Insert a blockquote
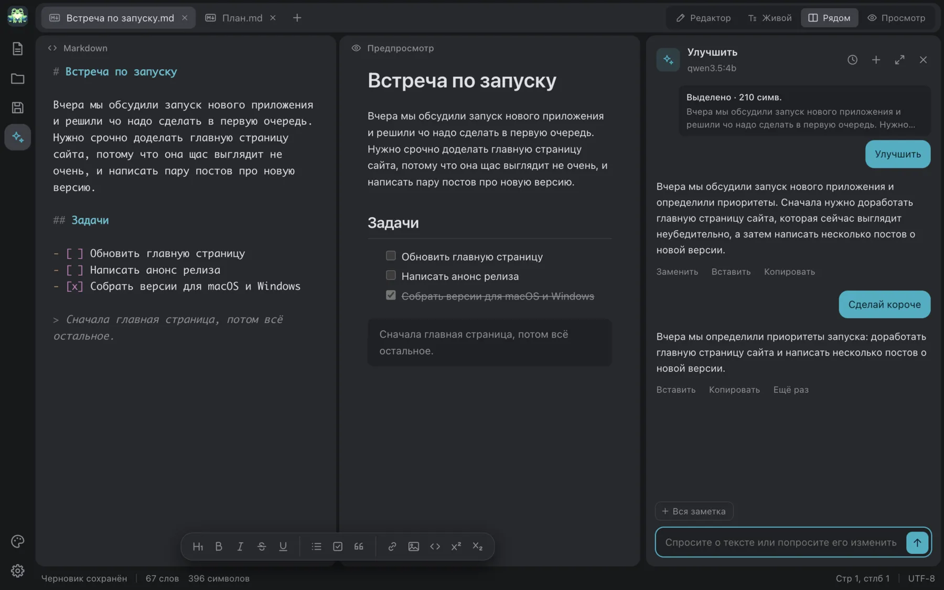 359,546
